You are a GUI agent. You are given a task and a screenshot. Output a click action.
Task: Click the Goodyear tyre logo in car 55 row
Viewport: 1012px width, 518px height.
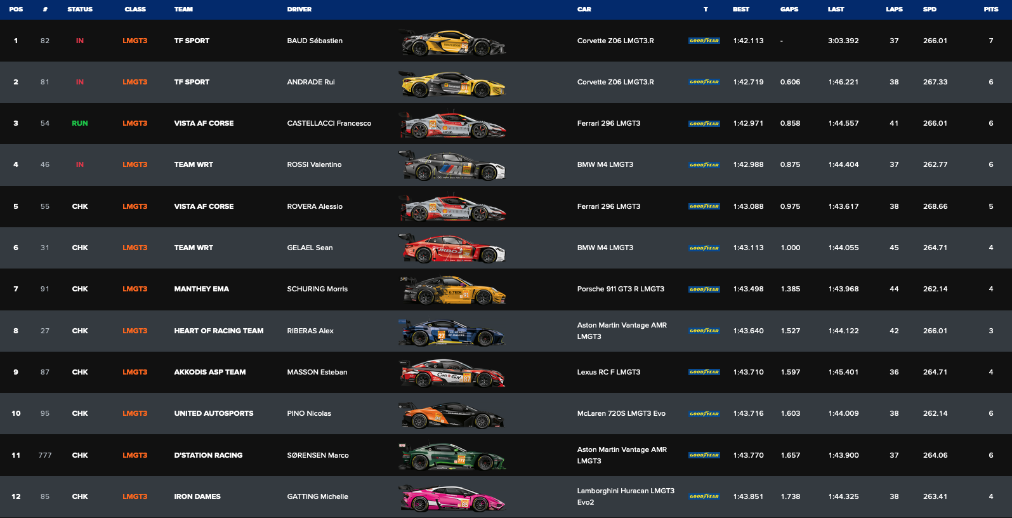[704, 206]
